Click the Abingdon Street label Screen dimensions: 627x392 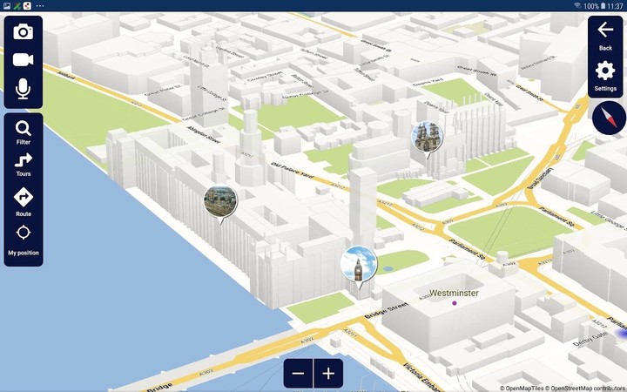[203, 135]
